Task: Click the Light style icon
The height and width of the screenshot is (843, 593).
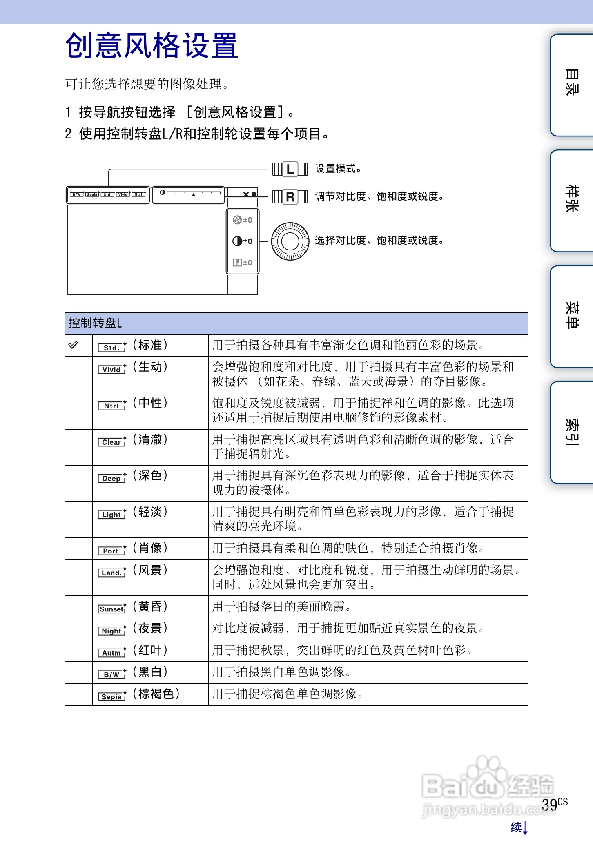Action: pos(112,514)
